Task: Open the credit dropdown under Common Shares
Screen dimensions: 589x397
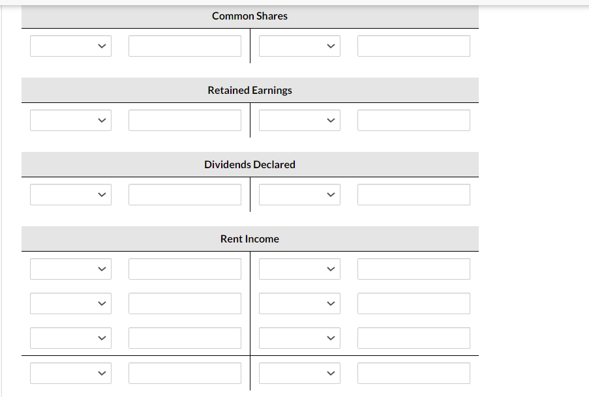Action: tap(299, 46)
